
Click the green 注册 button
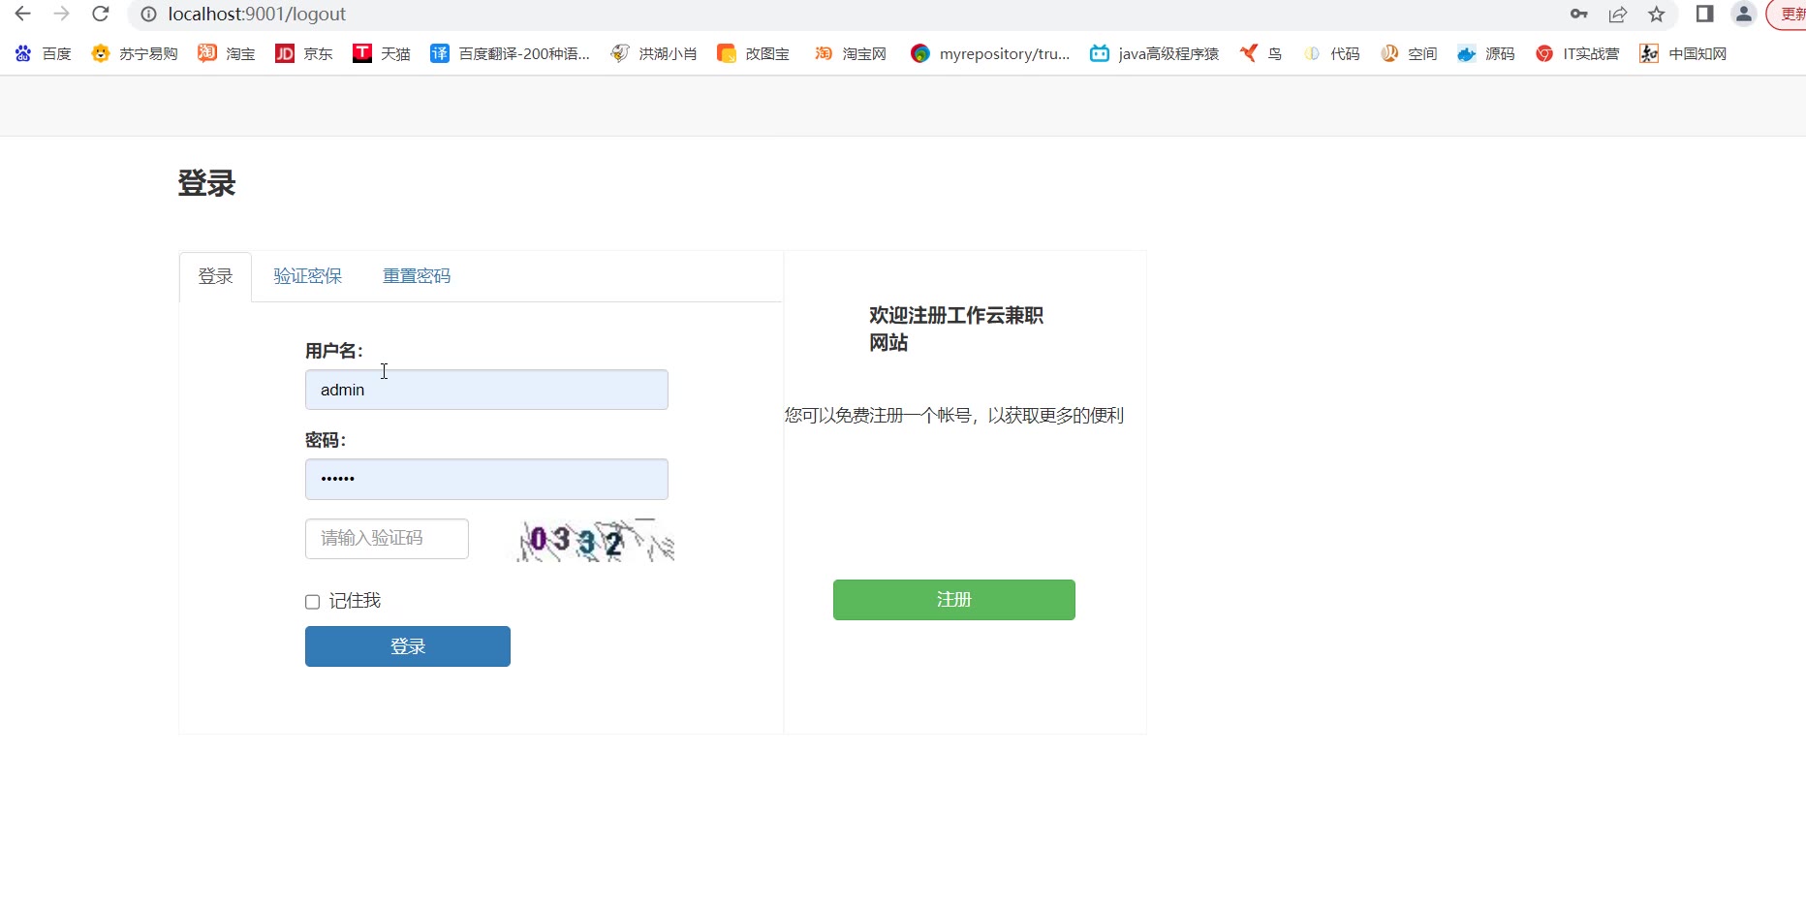coord(954,600)
